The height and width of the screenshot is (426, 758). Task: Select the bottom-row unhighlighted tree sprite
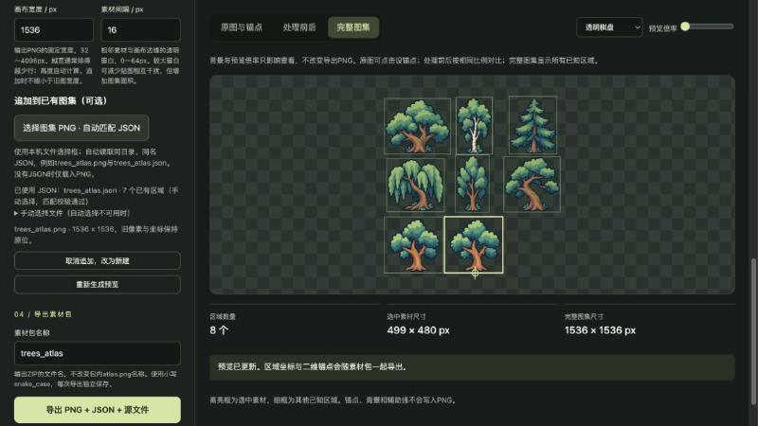(x=414, y=245)
